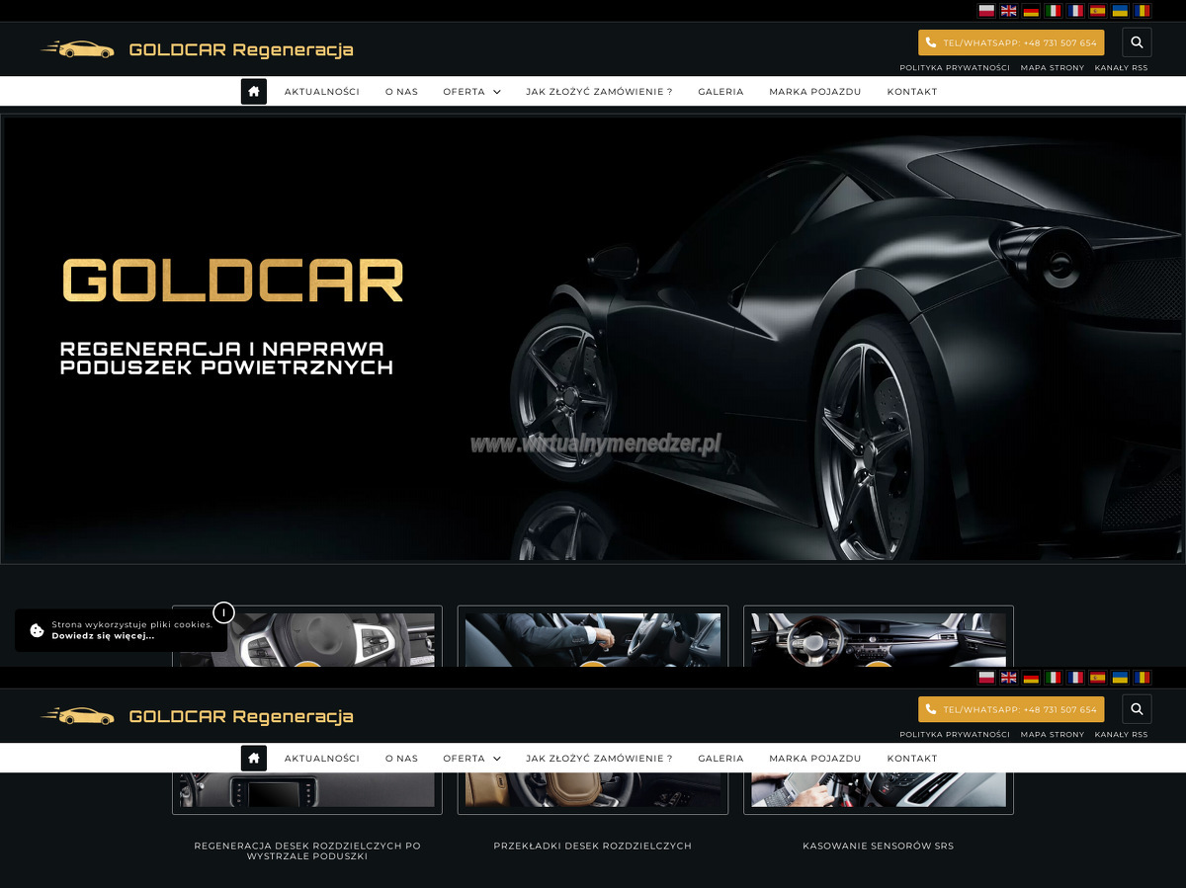The image size is (1186, 888).
Task: Open Kanały RSS in lower sticky header
Action: coord(1121,735)
